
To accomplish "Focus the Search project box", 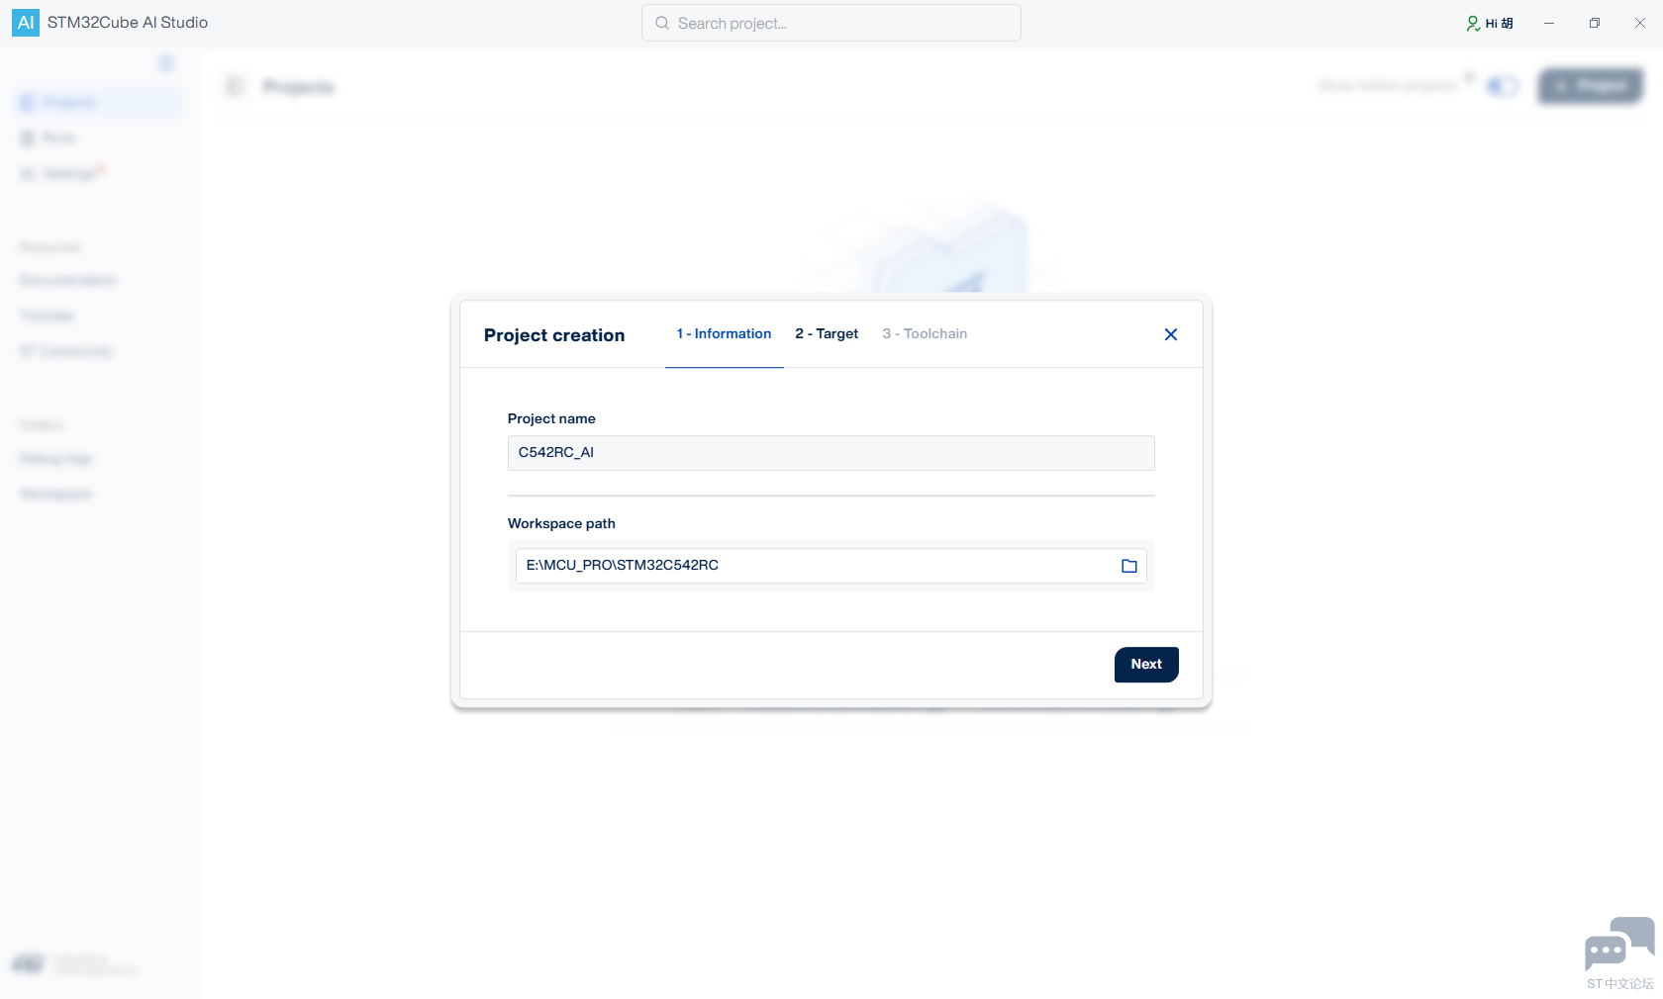I will (831, 23).
